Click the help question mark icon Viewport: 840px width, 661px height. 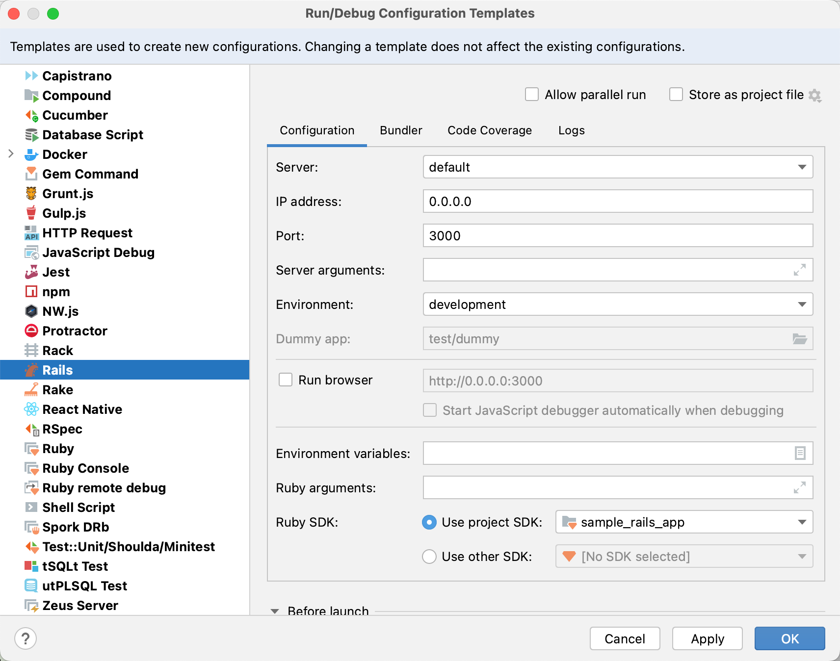(26, 638)
